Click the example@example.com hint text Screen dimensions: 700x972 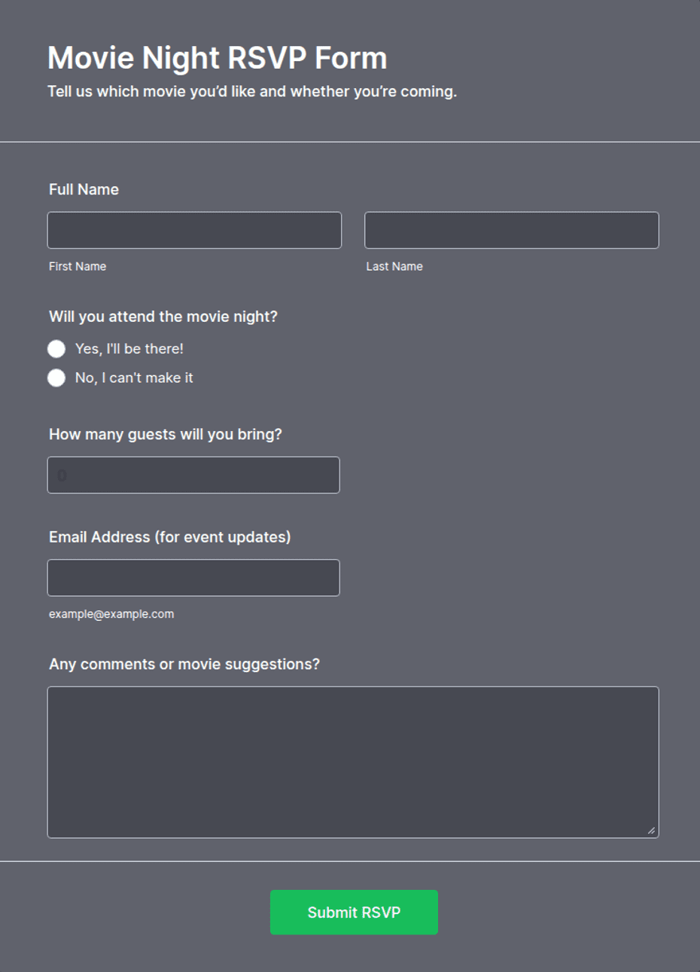(111, 614)
